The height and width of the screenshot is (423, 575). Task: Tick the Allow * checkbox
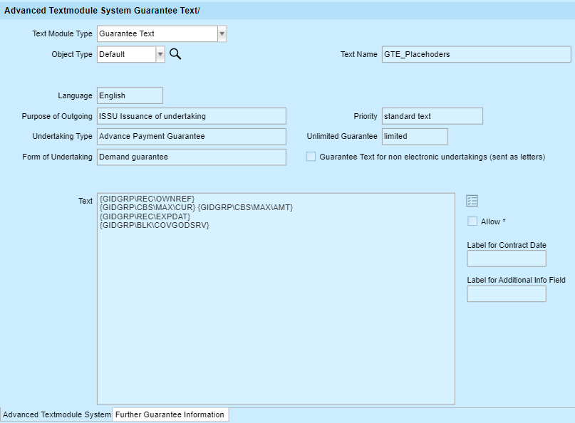[x=472, y=221]
